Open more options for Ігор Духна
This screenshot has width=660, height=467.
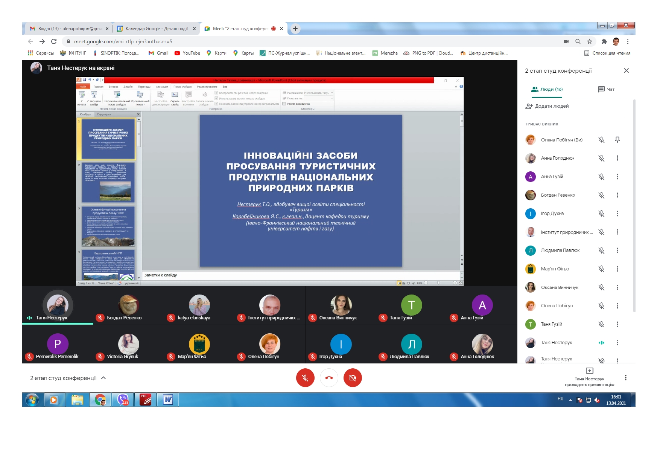(617, 214)
